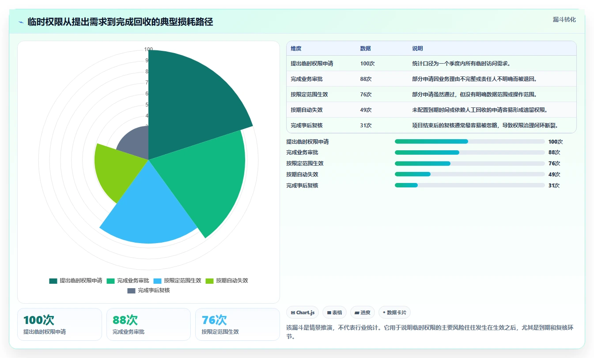The image size is (594, 358).
Task: Toggle the 按限定范围生效 legend swatch
Action: pyautogui.click(x=157, y=281)
